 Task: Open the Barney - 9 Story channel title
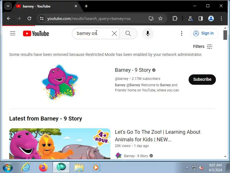[133, 70]
